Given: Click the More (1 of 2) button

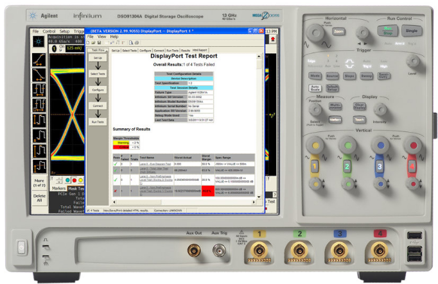Looking at the screenshot, I should pyautogui.click(x=39, y=183).
